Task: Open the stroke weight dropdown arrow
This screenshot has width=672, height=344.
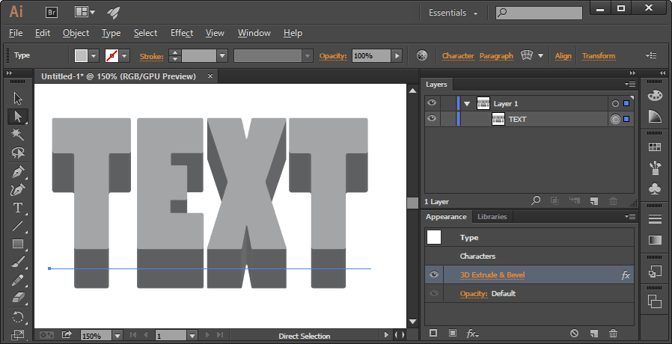Action: click(x=222, y=55)
